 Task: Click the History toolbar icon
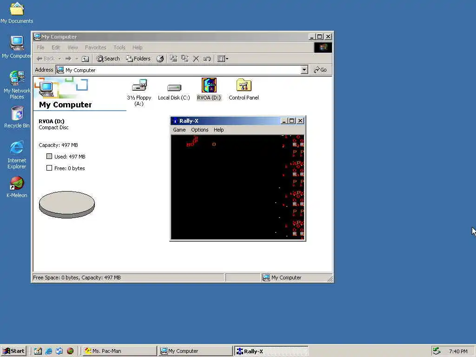(160, 59)
